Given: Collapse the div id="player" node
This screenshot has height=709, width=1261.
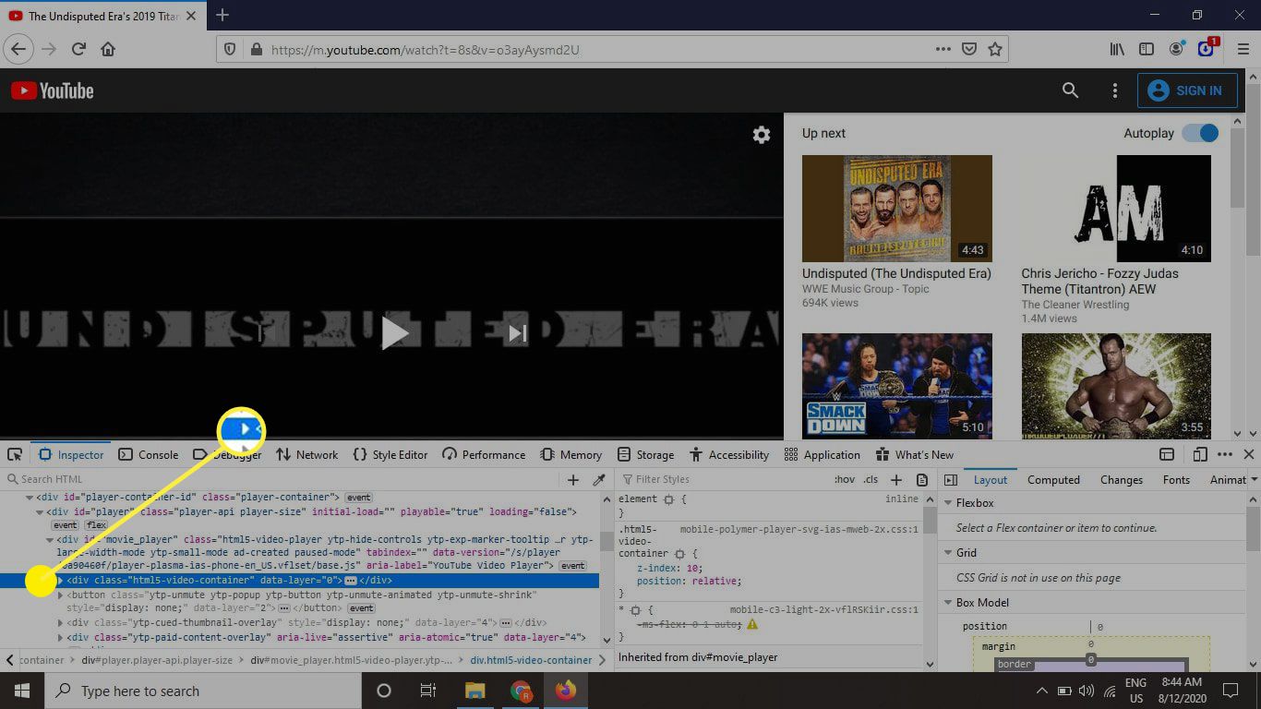Looking at the screenshot, I should coord(40,511).
